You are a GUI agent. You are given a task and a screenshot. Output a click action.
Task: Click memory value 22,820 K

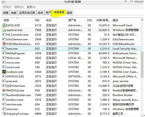click(x=104, y=30)
